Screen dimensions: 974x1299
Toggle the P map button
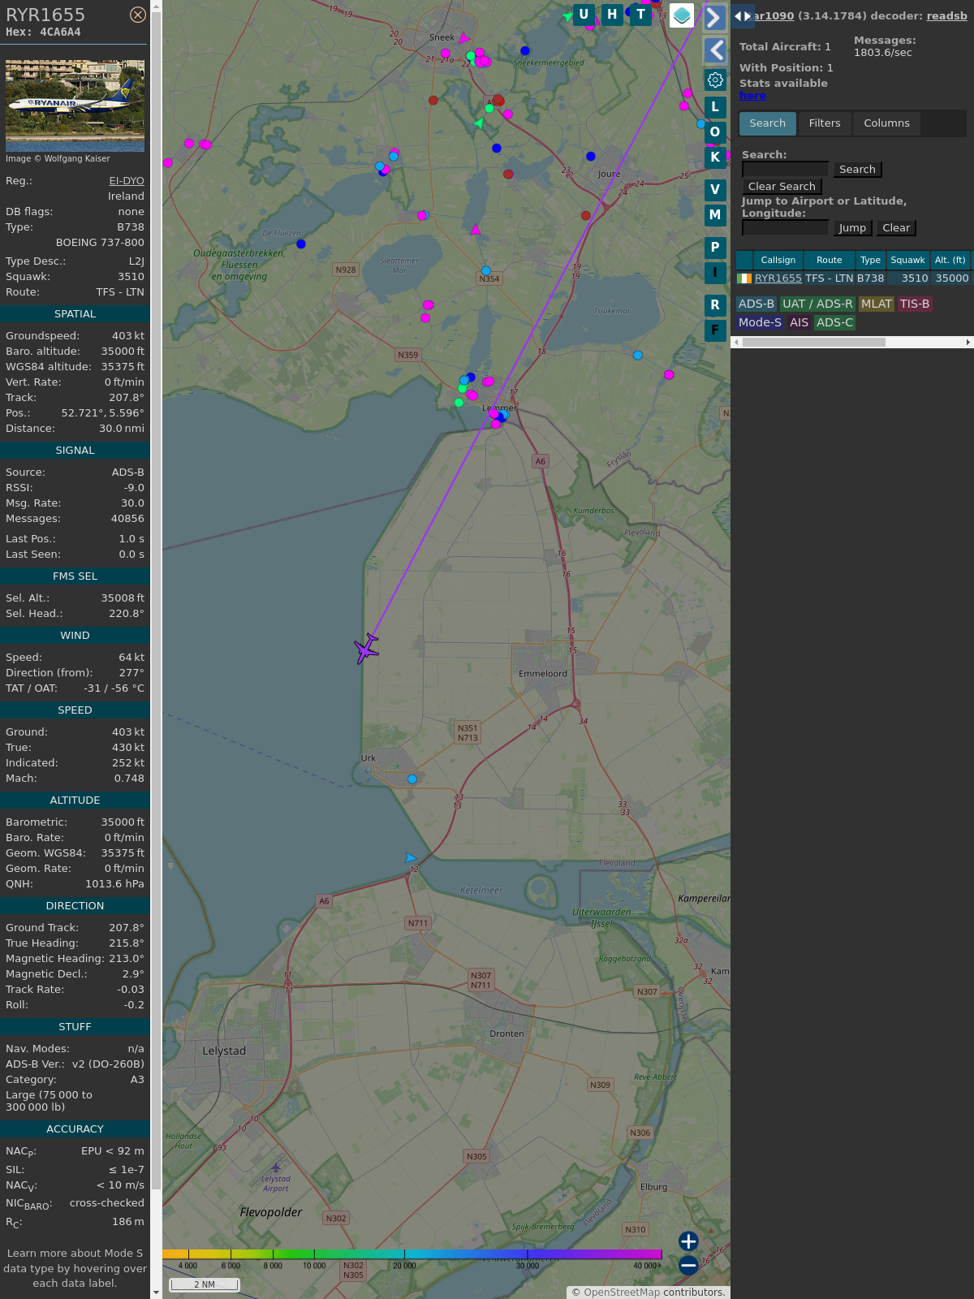pyautogui.click(x=715, y=248)
